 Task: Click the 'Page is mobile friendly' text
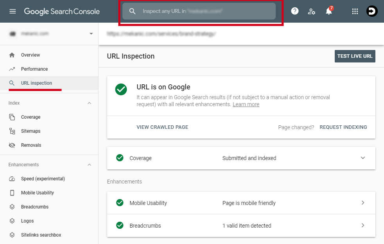tap(249, 203)
